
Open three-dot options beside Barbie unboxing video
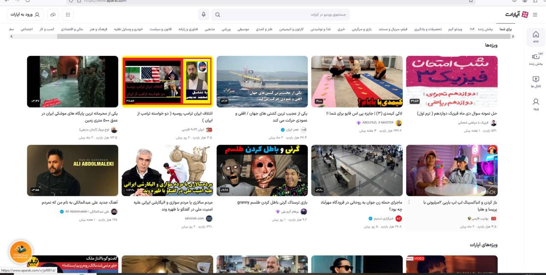(409, 202)
